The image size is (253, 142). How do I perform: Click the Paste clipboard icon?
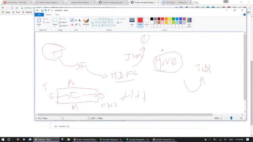click(x=39, y=20)
